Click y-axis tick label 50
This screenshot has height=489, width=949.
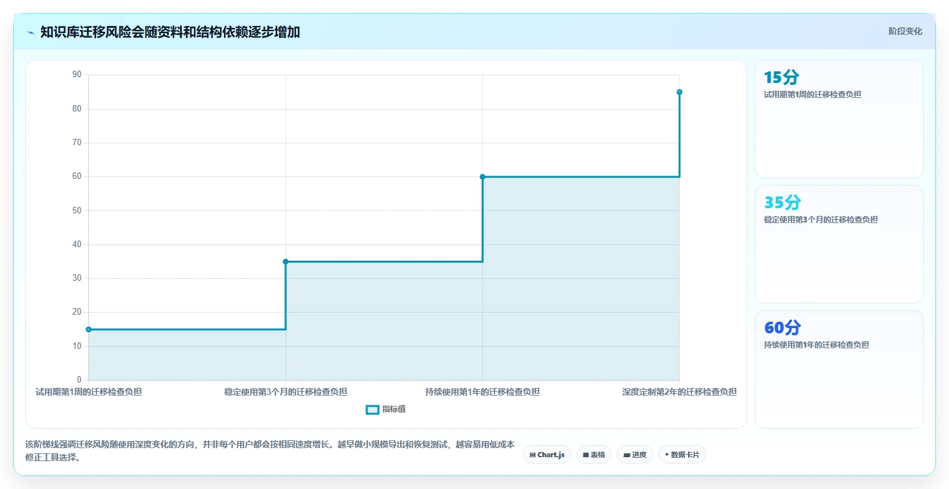(77, 210)
